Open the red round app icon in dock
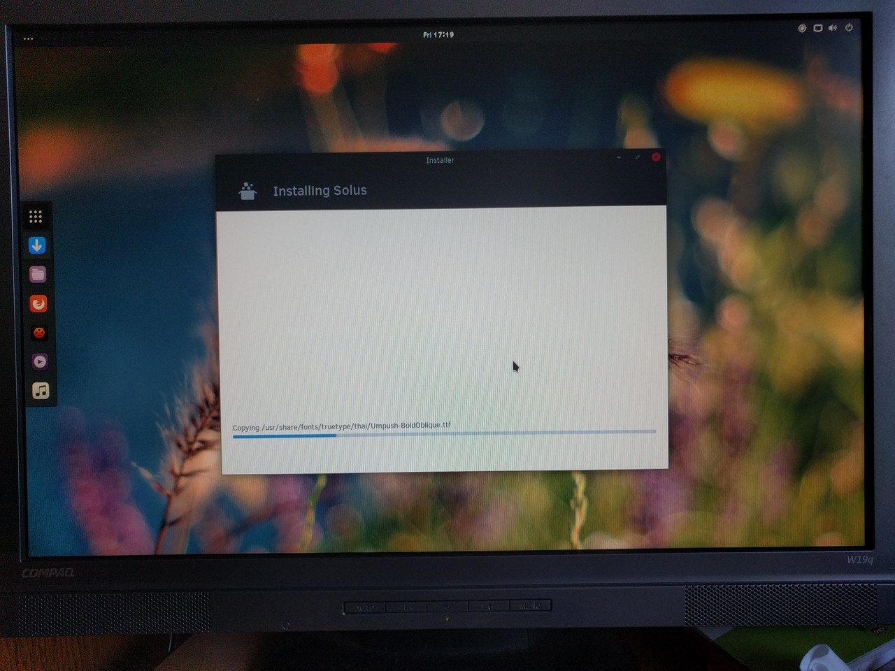This screenshot has height=671, width=895. [39, 333]
